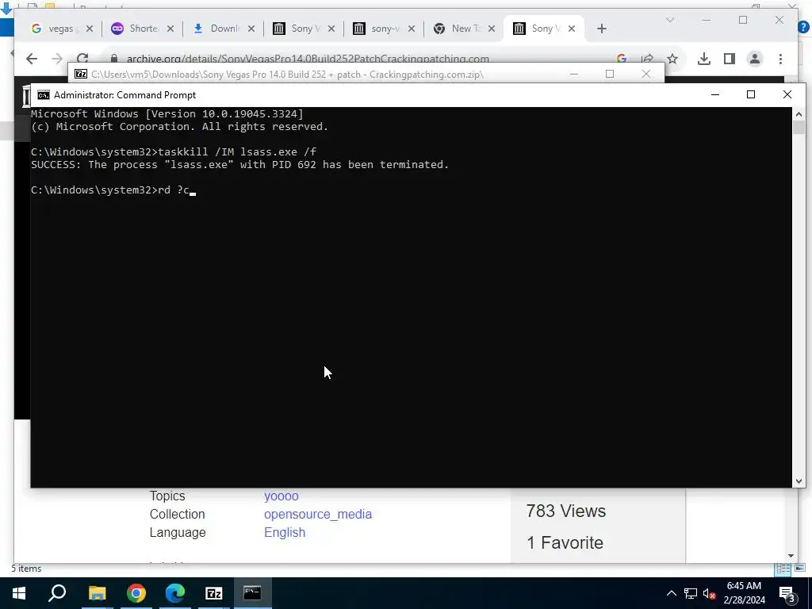Open Chrome tab search chevron
This screenshot has width=812, height=609.
click(x=670, y=20)
